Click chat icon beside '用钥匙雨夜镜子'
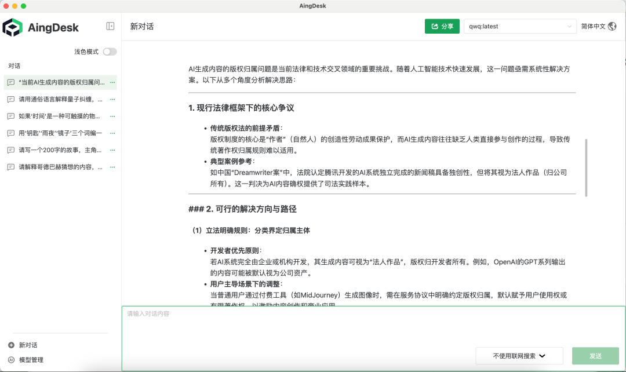Image resolution: width=626 pixels, height=372 pixels. [x=11, y=133]
